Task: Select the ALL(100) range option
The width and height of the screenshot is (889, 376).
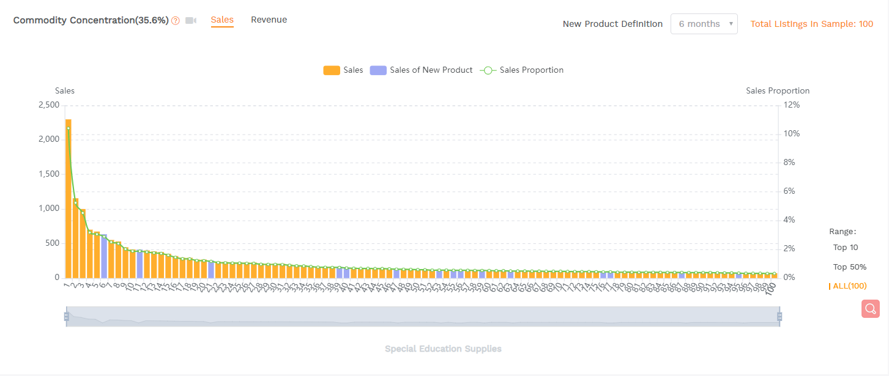Action: pyautogui.click(x=849, y=286)
